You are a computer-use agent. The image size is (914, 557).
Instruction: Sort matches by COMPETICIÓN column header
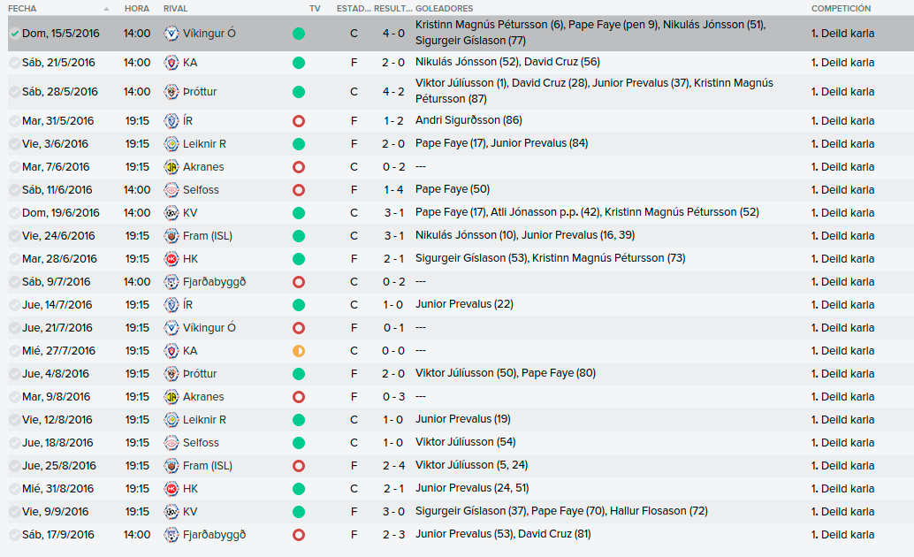[x=841, y=8]
